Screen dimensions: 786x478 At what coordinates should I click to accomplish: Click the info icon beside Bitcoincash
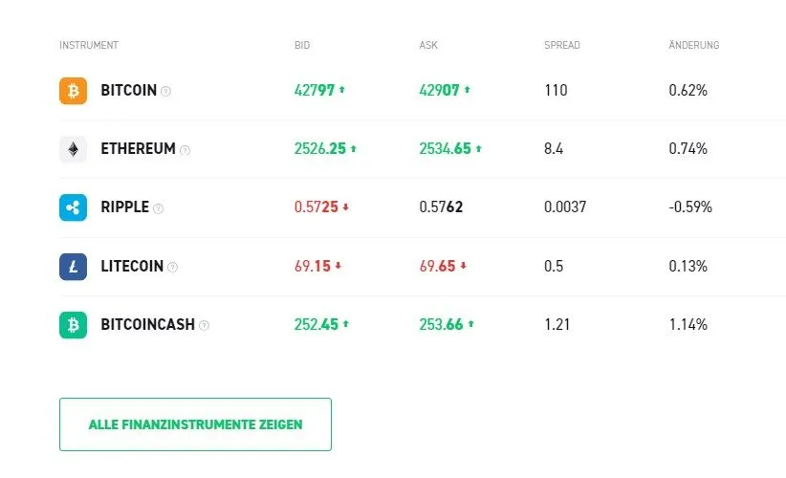(204, 326)
